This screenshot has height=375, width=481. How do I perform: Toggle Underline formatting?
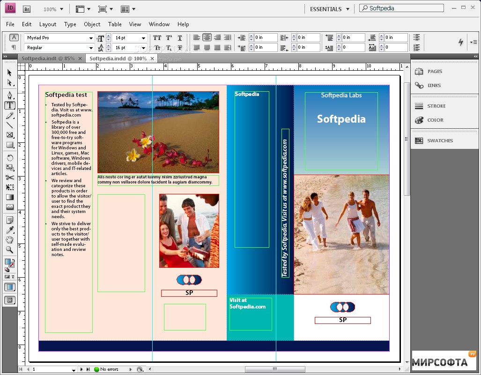[180, 38]
